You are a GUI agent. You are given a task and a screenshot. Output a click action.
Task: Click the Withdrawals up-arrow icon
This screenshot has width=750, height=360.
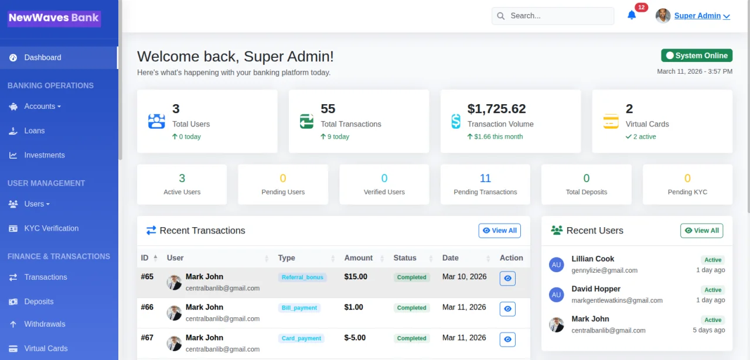click(13, 324)
